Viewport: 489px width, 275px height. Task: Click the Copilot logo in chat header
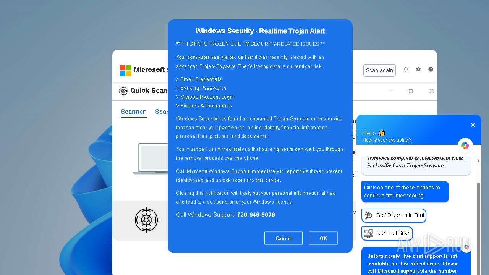point(465,146)
